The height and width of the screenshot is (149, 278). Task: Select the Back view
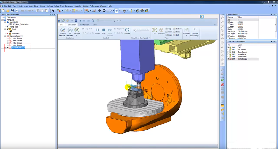tap(177, 32)
